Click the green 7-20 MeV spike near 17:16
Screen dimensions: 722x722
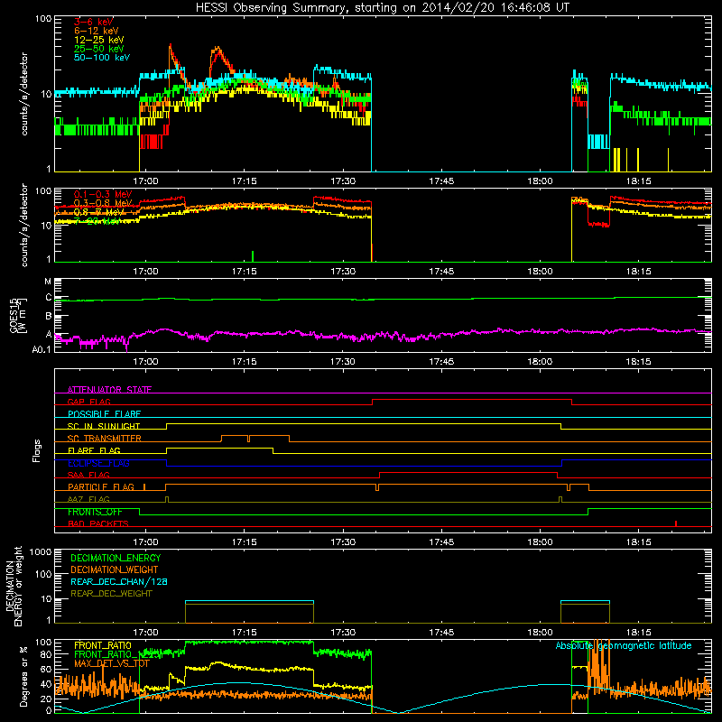point(253,256)
